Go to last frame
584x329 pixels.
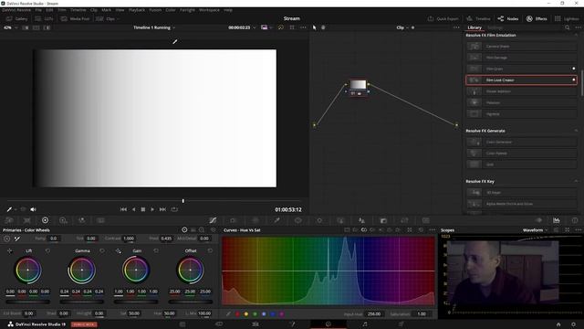[x=162, y=209]
